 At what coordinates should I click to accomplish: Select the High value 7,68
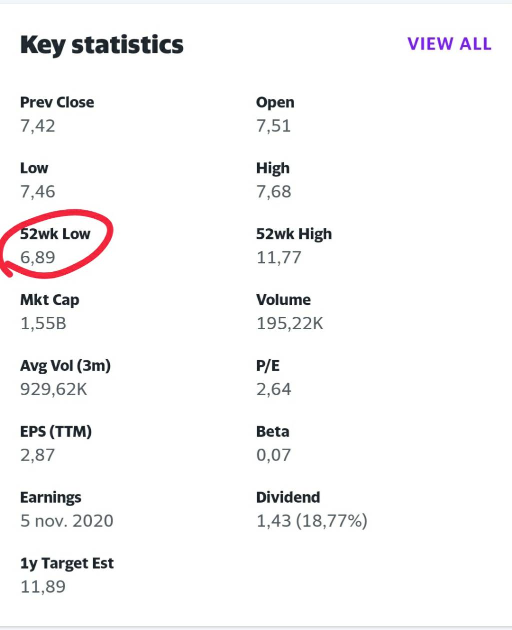point(273,192)
